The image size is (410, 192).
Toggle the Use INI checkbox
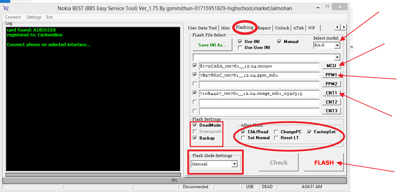tap(240, 42)
